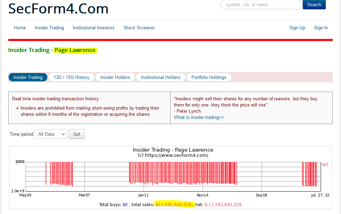Select the active Insider Trading pill tab
341x214 pixels.
pos(28,78)
